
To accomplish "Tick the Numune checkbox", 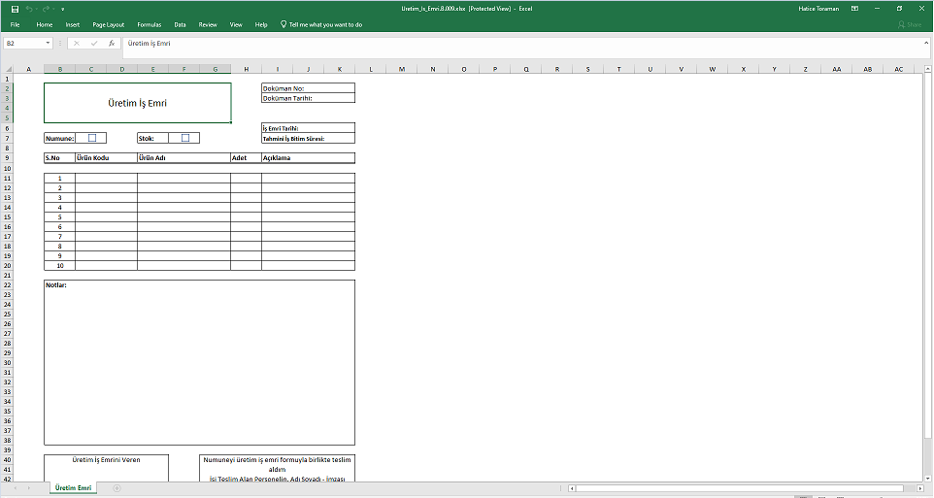I will (x=91, y=138).
